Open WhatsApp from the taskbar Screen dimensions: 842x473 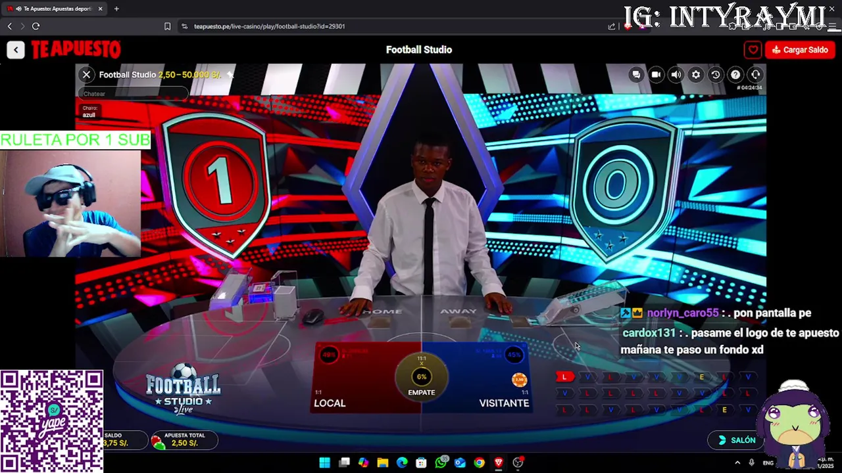pos(441,462)
